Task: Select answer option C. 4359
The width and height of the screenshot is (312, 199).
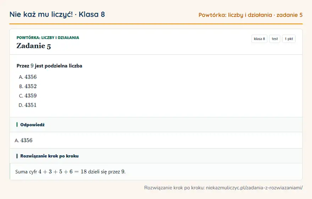Action: [x=28, y=96]
